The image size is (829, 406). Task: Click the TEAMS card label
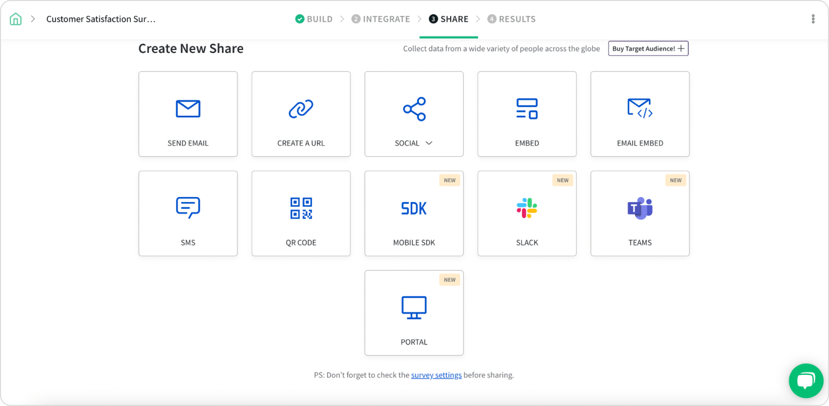[640, 242]
